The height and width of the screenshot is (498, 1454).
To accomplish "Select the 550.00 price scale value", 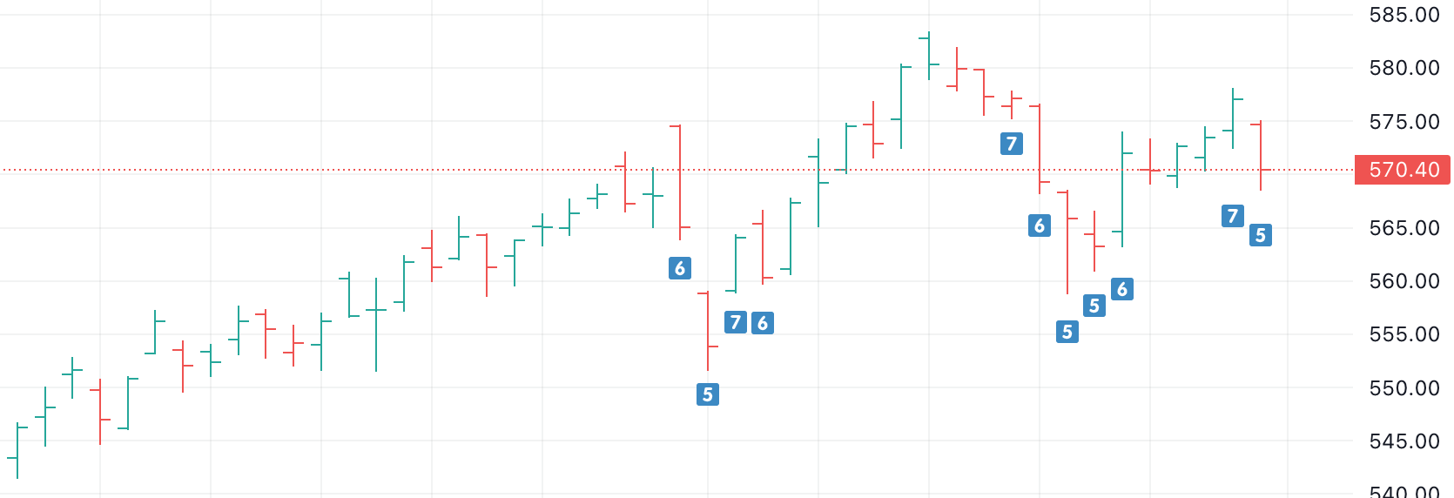I will [1404, 388].
